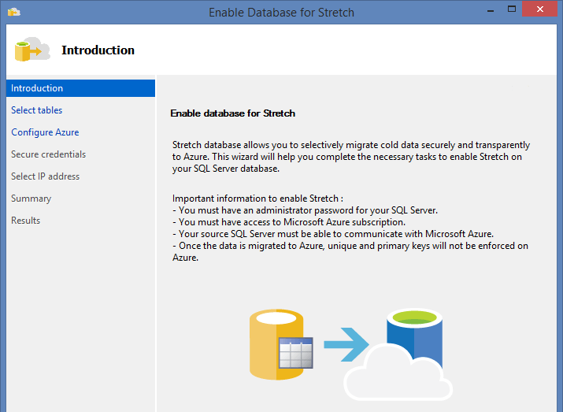Close the Enable Database for Stretch wizard
Screen dimensions: 563x412
click(539, 9)
